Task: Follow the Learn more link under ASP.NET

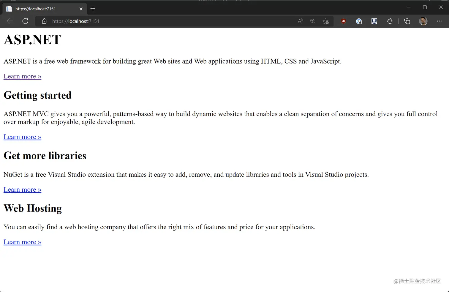Action: (x=22, y=76)
